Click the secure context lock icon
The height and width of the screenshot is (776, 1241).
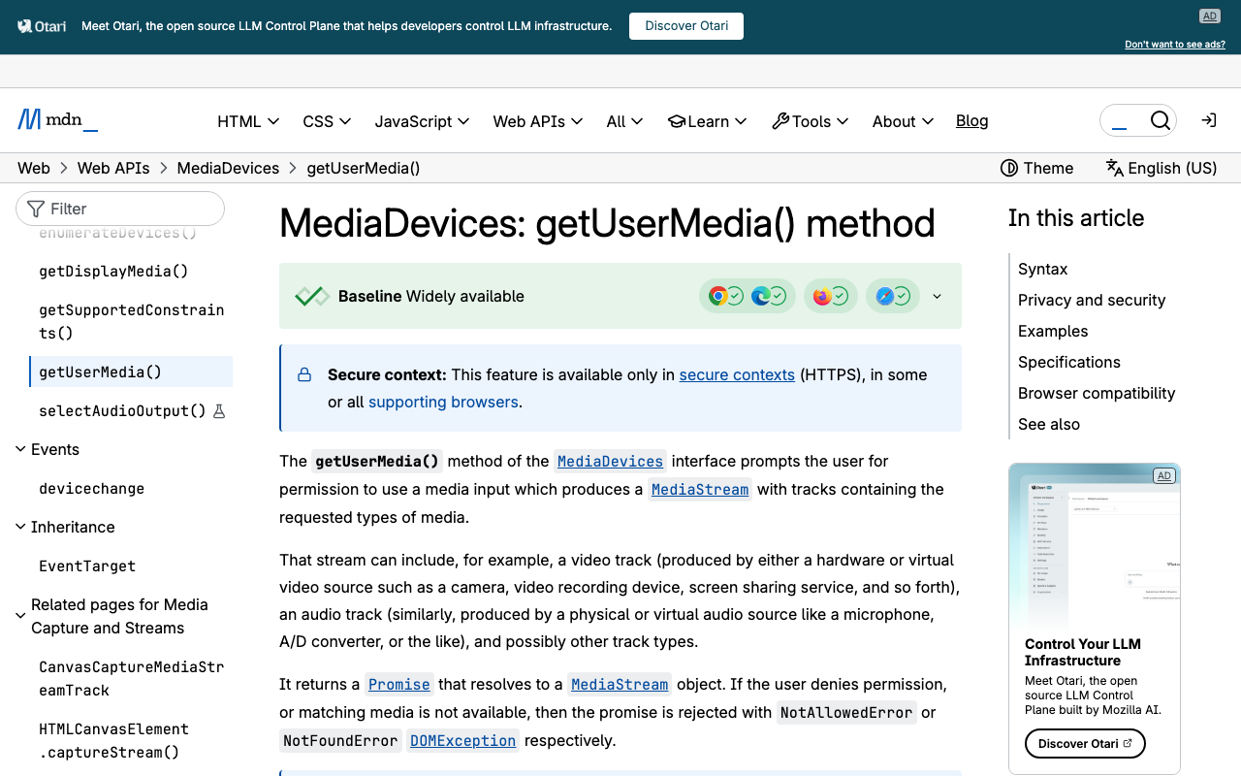[x=304, y=374]
